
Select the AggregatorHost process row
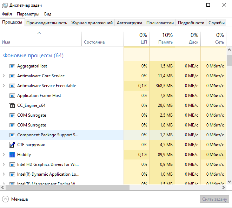(x=113, y=66)
